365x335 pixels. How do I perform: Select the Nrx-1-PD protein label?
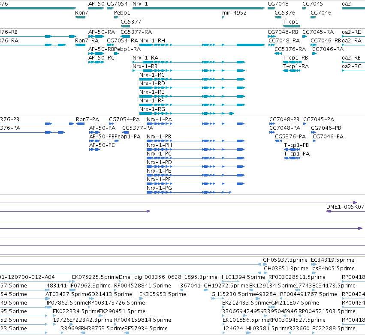(x=159, y=162)
